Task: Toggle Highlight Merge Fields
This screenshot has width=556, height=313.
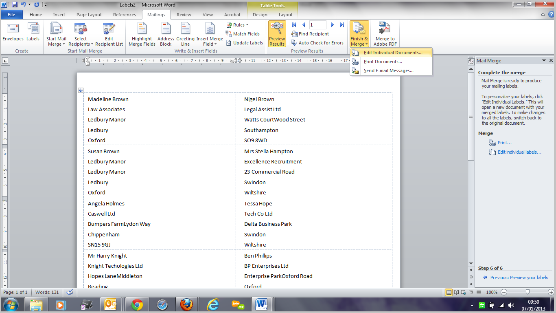Action: [142, 34]
